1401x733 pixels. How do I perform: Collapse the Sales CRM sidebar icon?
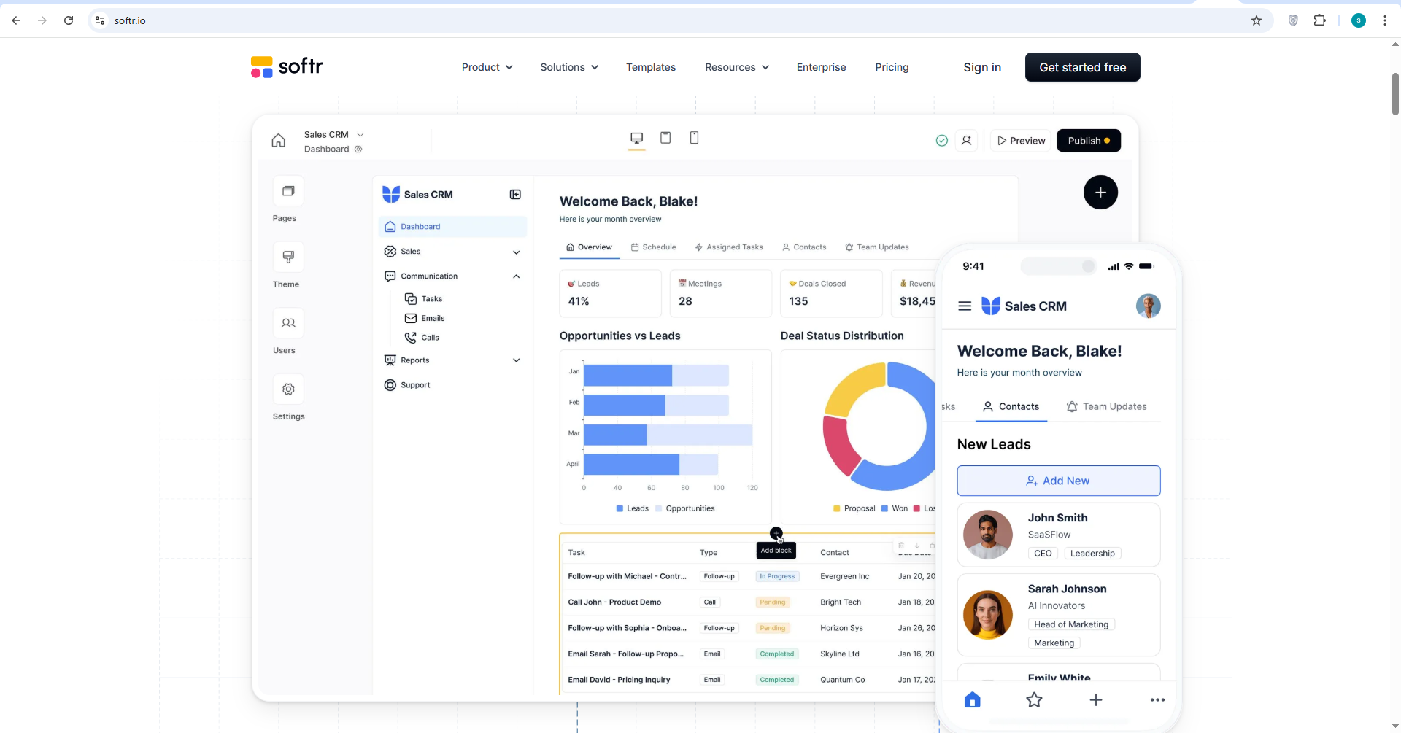515,195
